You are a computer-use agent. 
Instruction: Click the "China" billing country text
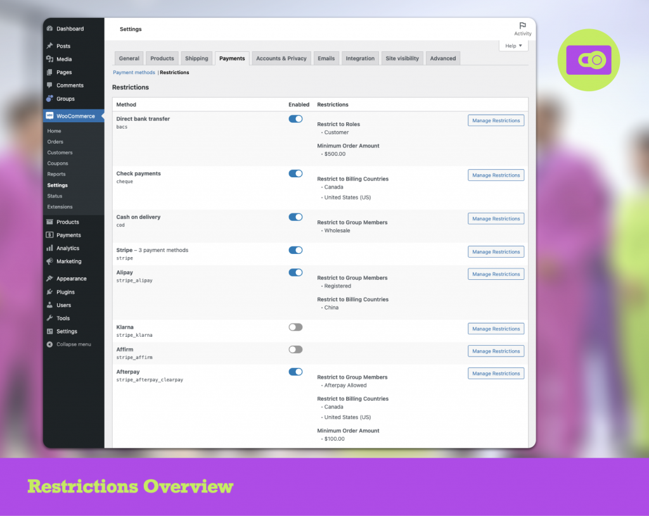click(x=331, y=308)
